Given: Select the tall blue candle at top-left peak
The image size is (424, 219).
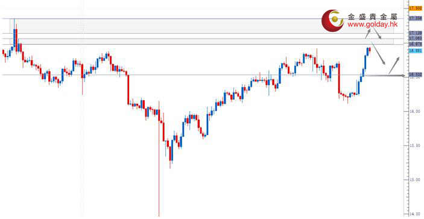Looking at the screenshot, I should click(14, 36).
